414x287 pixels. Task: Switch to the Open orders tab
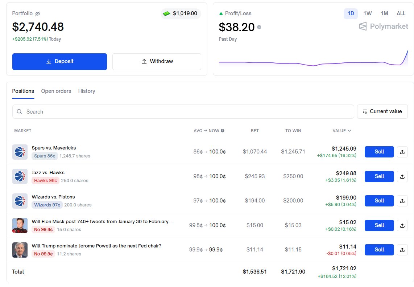point(56,91)
